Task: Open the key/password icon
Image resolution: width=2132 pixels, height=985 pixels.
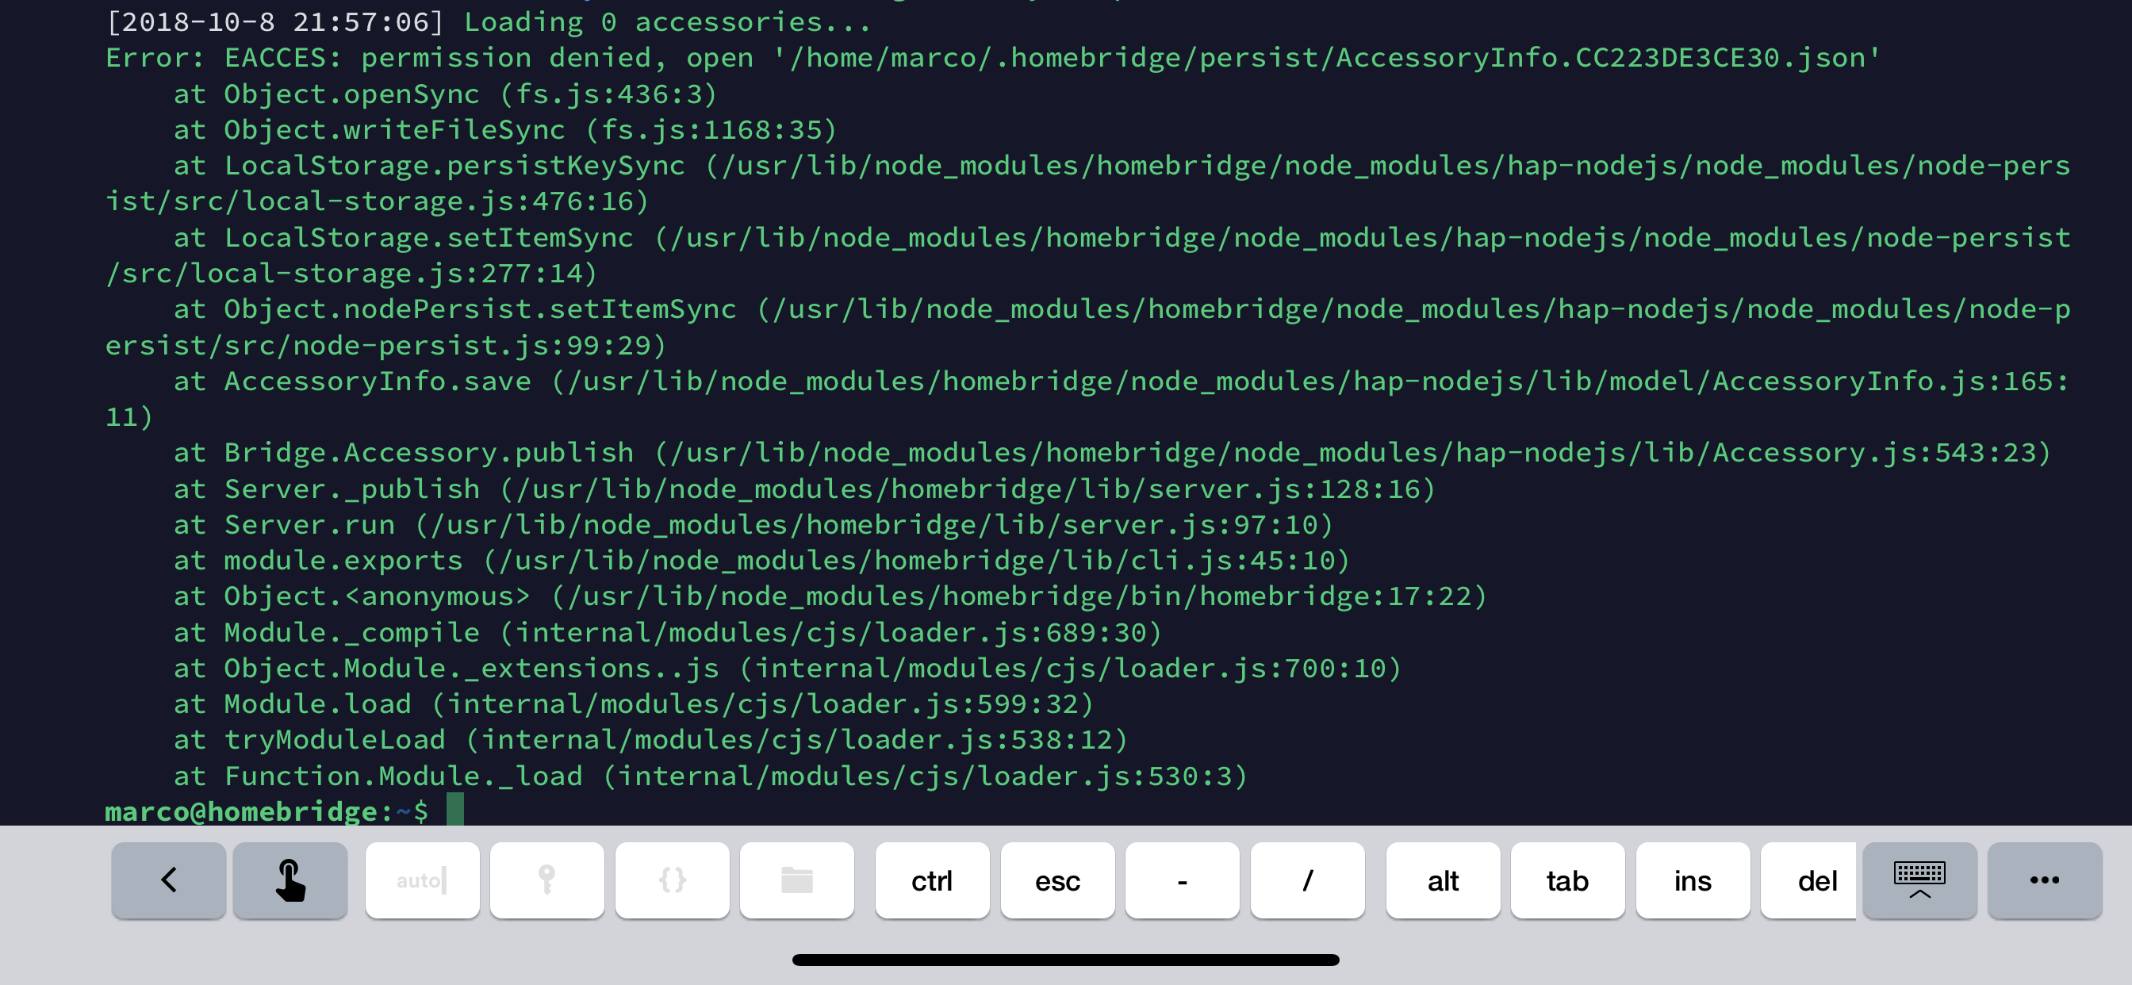Action: point(546,880)
